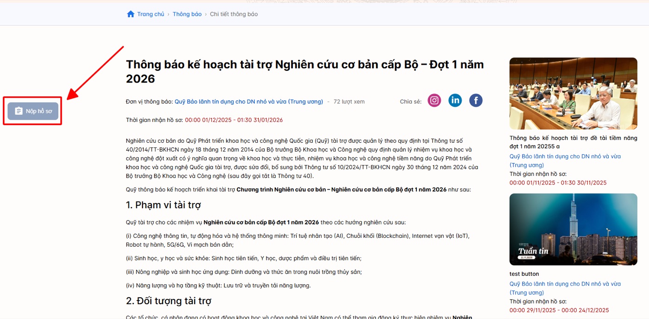The height and width of the screenshot is (319, 649).
Task: Click organization link under test button article
Action: (565, 288)
